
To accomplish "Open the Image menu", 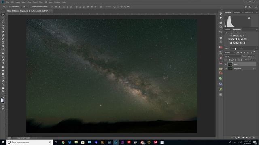I will pyautogui.click(x=18, y=2).
